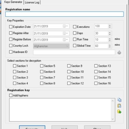This screenshot has height=129, width=129.
Task: Increase the Executions value with up arrow
Action: pyautogui.click(x=110, y=25)
